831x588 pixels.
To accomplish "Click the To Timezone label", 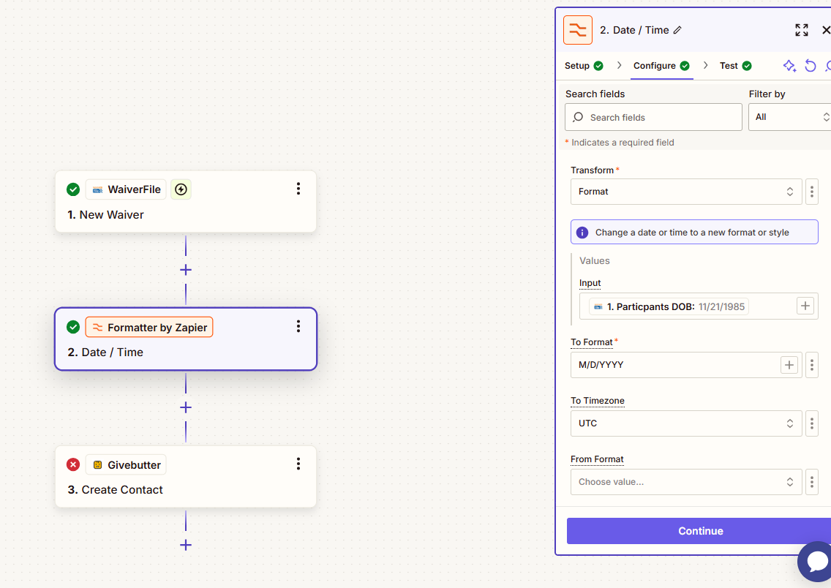I will [597, 401].
